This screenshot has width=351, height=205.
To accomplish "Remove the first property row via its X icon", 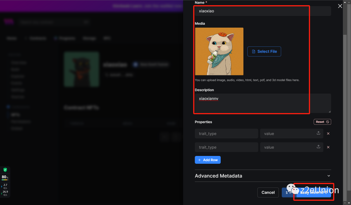I will click(x=328, y=134).
